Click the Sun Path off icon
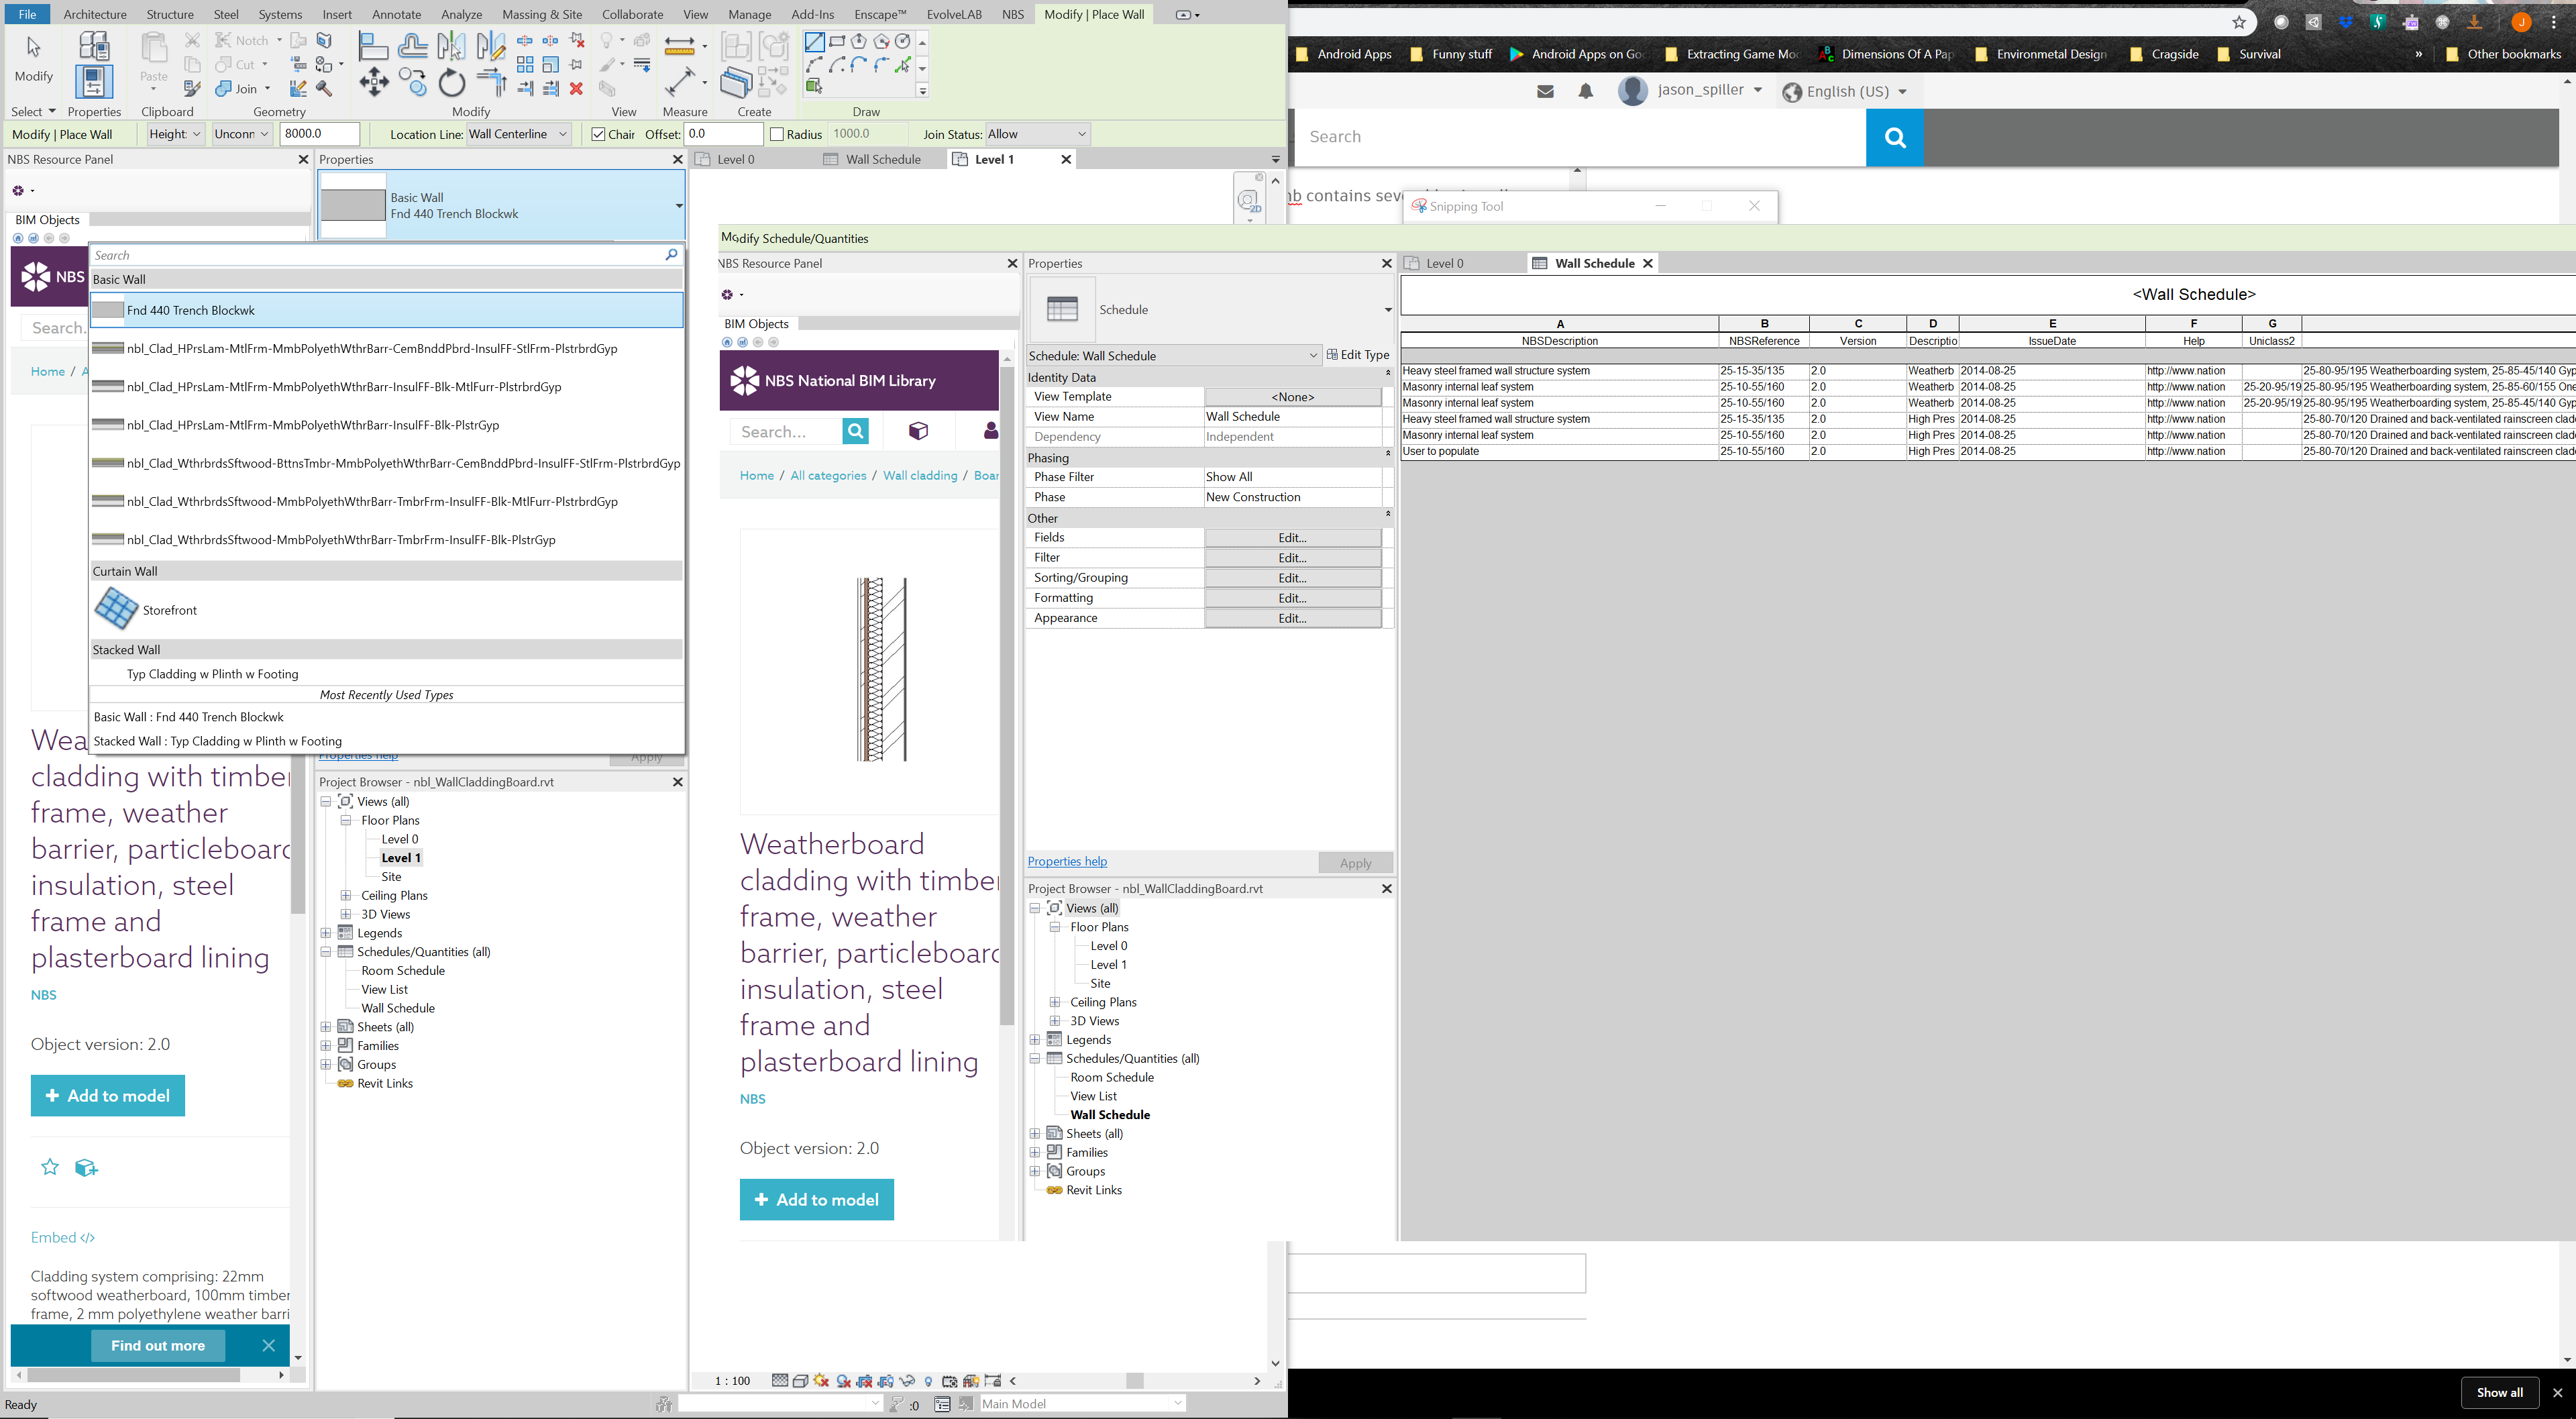The width and height of the screenshot is (2576, 1419). [x=821, y=1380]
